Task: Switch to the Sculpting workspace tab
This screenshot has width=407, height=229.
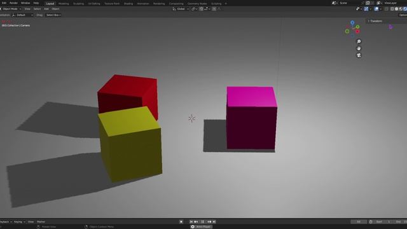Action: coord(78,4)
